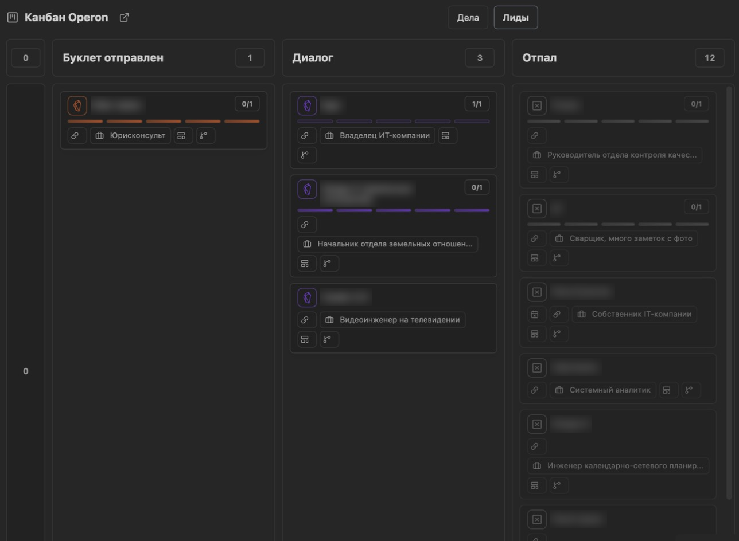Screen dimensions: 739x541
Task: Click the layout icon beside Владелец ИТ-компании tag
Action: click(448, 136)
